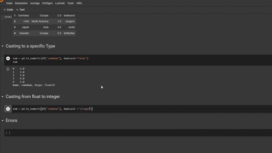Viewport: 272px width, 153px height.
Task: Open the Laufzeit menu
Action: tap(60, 3)
